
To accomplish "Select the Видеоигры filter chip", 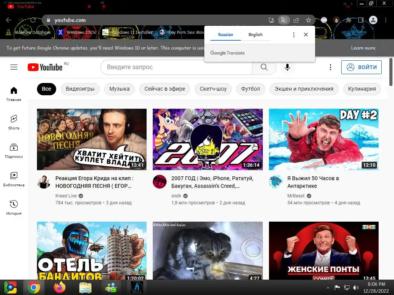I will (80, 89).
